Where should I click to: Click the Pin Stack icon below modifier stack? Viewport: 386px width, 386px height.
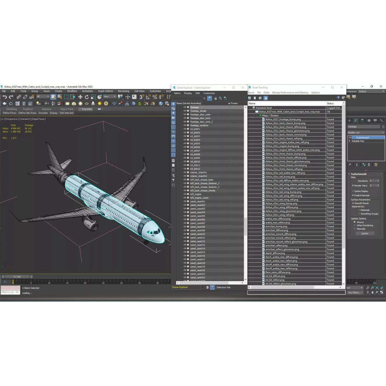pyautogui.click(x=350, y=165)
